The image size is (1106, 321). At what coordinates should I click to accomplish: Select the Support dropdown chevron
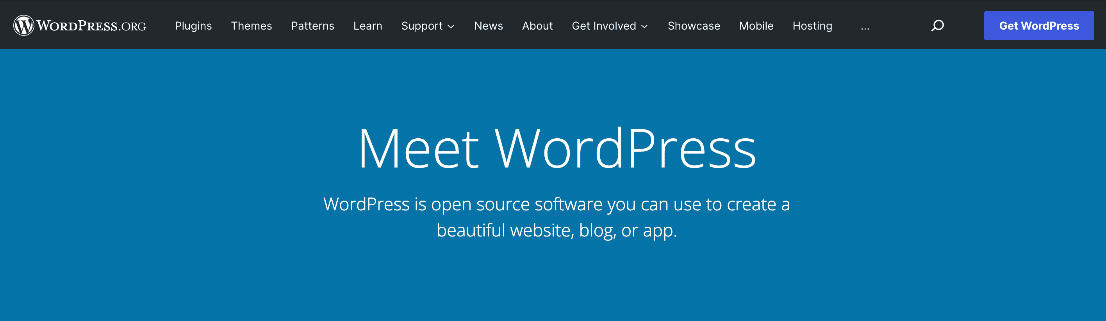coord(451,26)
